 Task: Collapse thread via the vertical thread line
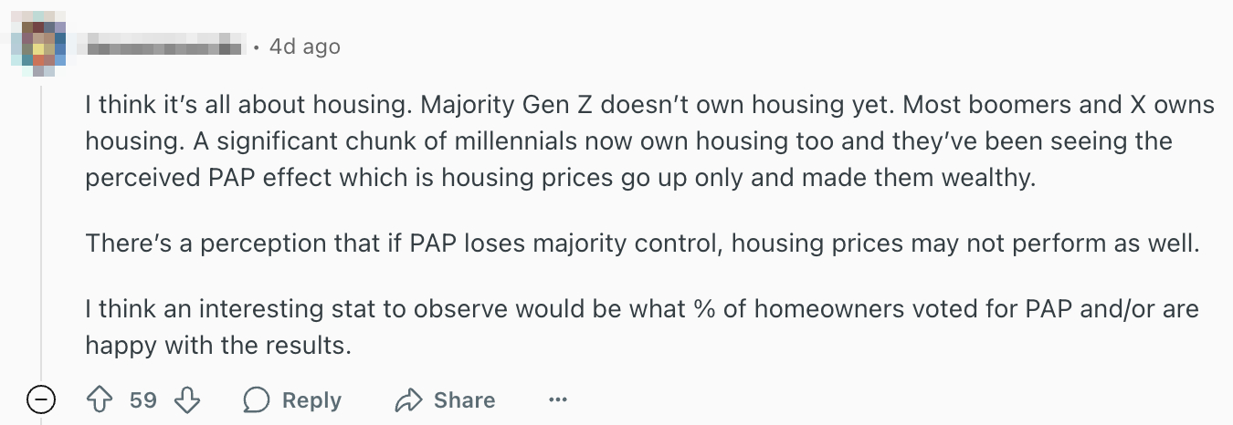pos(42,228)
